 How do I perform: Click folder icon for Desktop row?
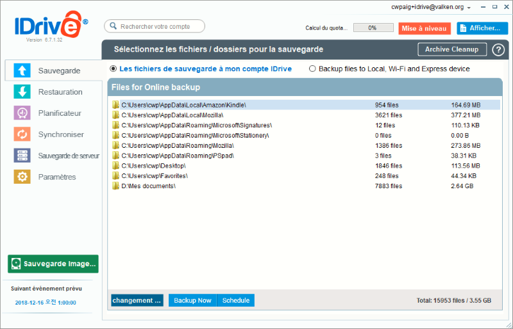click(115, 166)
